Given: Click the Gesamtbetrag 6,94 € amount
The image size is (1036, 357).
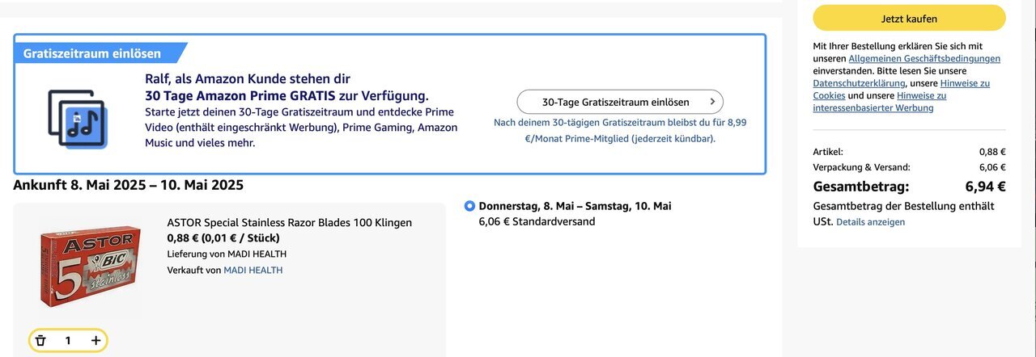Looking at the screenshot, I should 985,187.
